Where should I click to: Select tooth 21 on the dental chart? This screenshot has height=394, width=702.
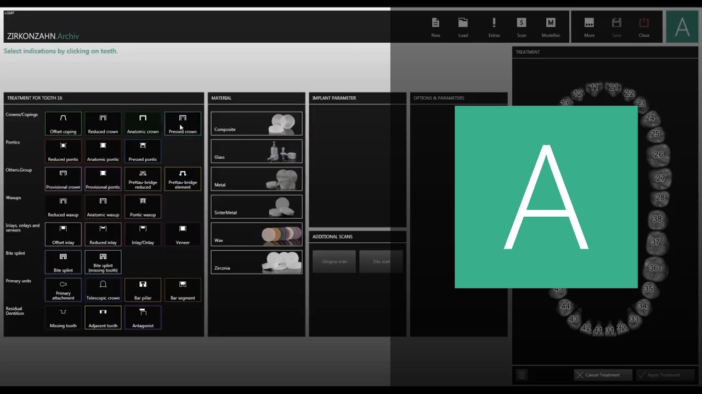pyautogui.click(x=614, y=88)
